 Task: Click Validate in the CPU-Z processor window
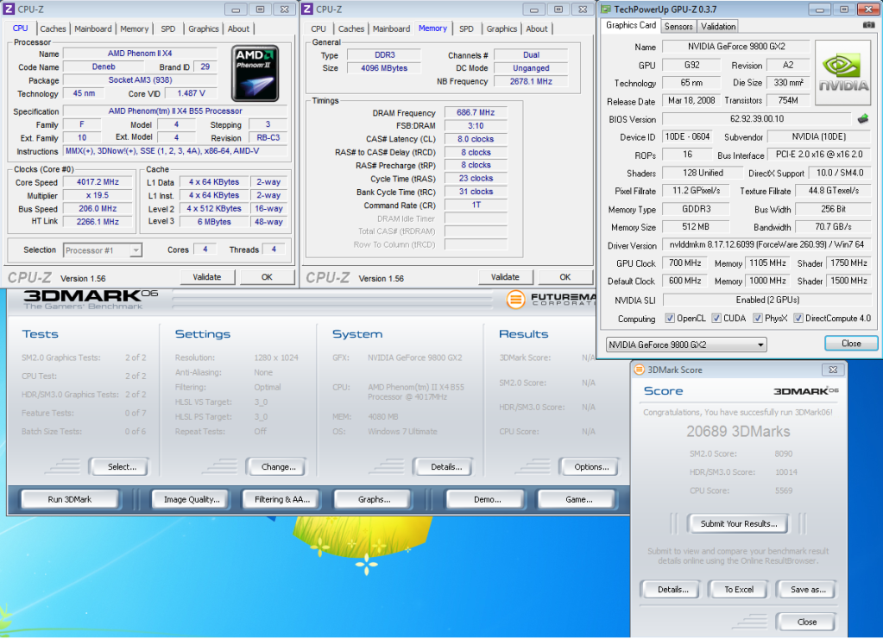207,277
